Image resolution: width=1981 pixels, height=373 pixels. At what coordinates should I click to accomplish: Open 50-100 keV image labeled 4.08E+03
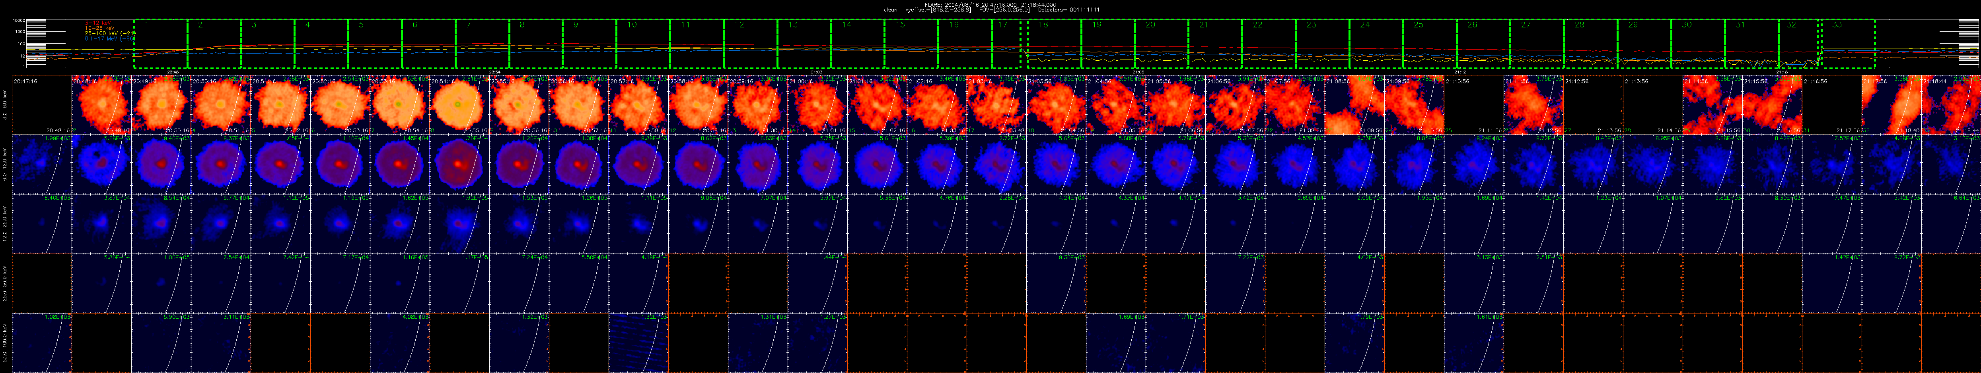tap(400, 342)
